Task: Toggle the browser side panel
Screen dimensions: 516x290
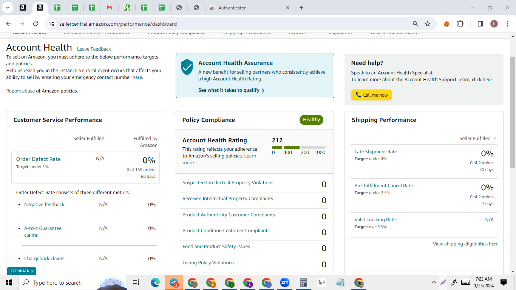Action: click(x=480, y=24)
